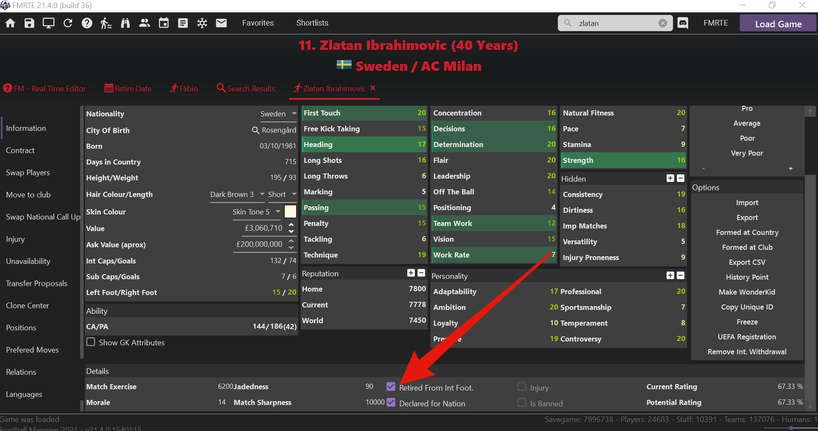
Task: Open the monitor display icon
Action: (49, 23)
